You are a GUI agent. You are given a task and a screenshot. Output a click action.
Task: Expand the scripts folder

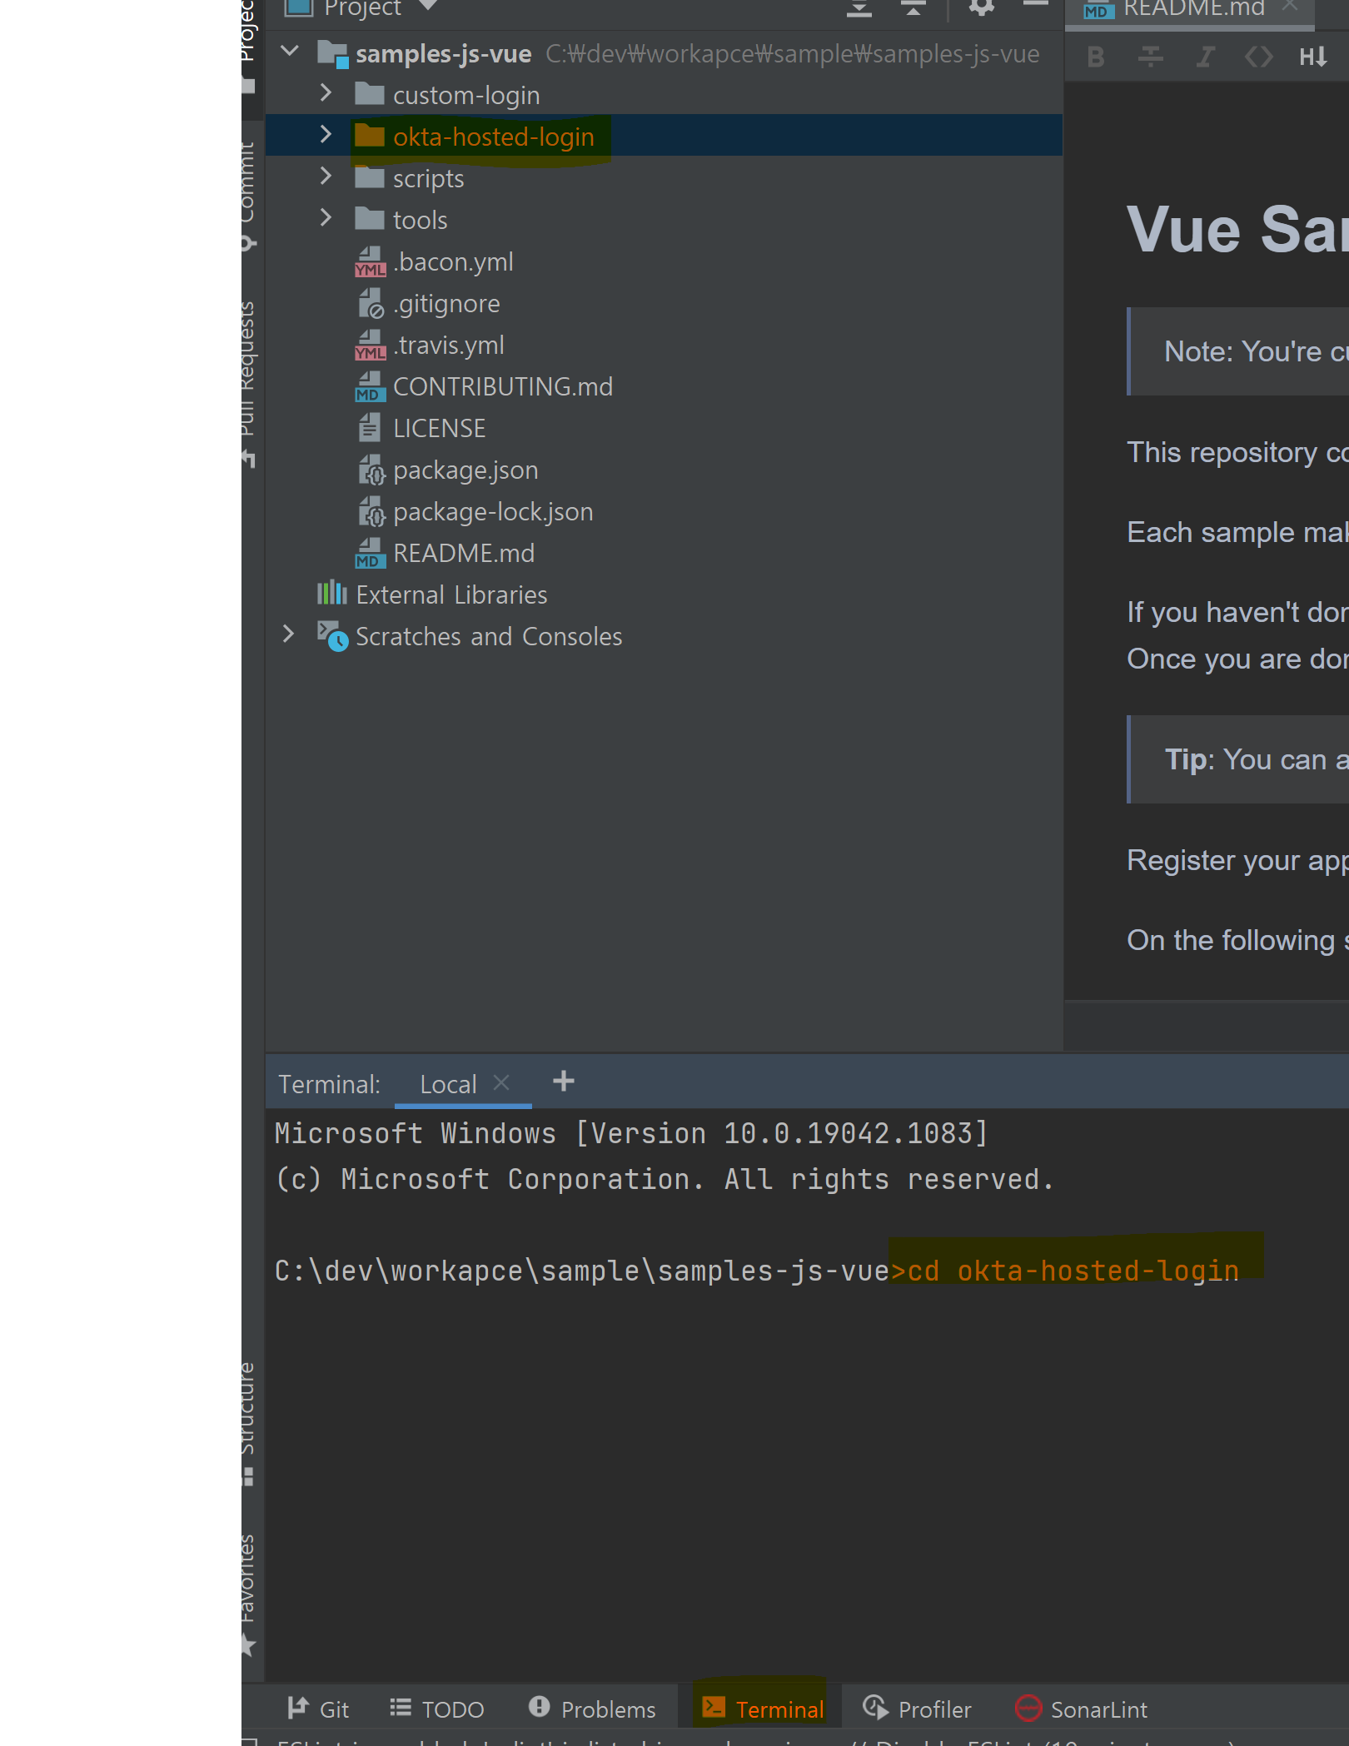tap(326, 177)
